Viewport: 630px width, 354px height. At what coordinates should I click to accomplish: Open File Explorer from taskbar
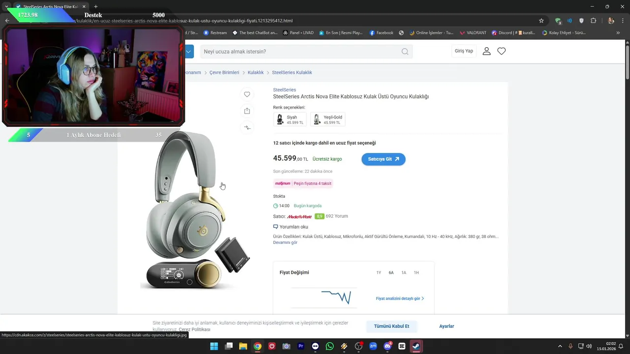tap(243, 346)
